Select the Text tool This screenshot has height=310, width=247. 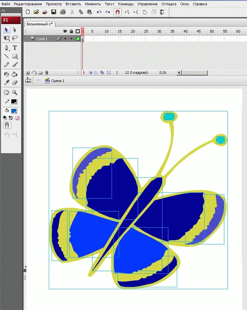(x=14, y=48)
